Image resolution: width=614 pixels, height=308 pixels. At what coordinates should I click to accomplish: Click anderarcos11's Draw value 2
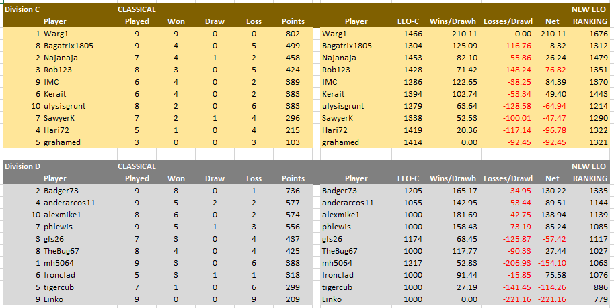(x=215, y=203)
